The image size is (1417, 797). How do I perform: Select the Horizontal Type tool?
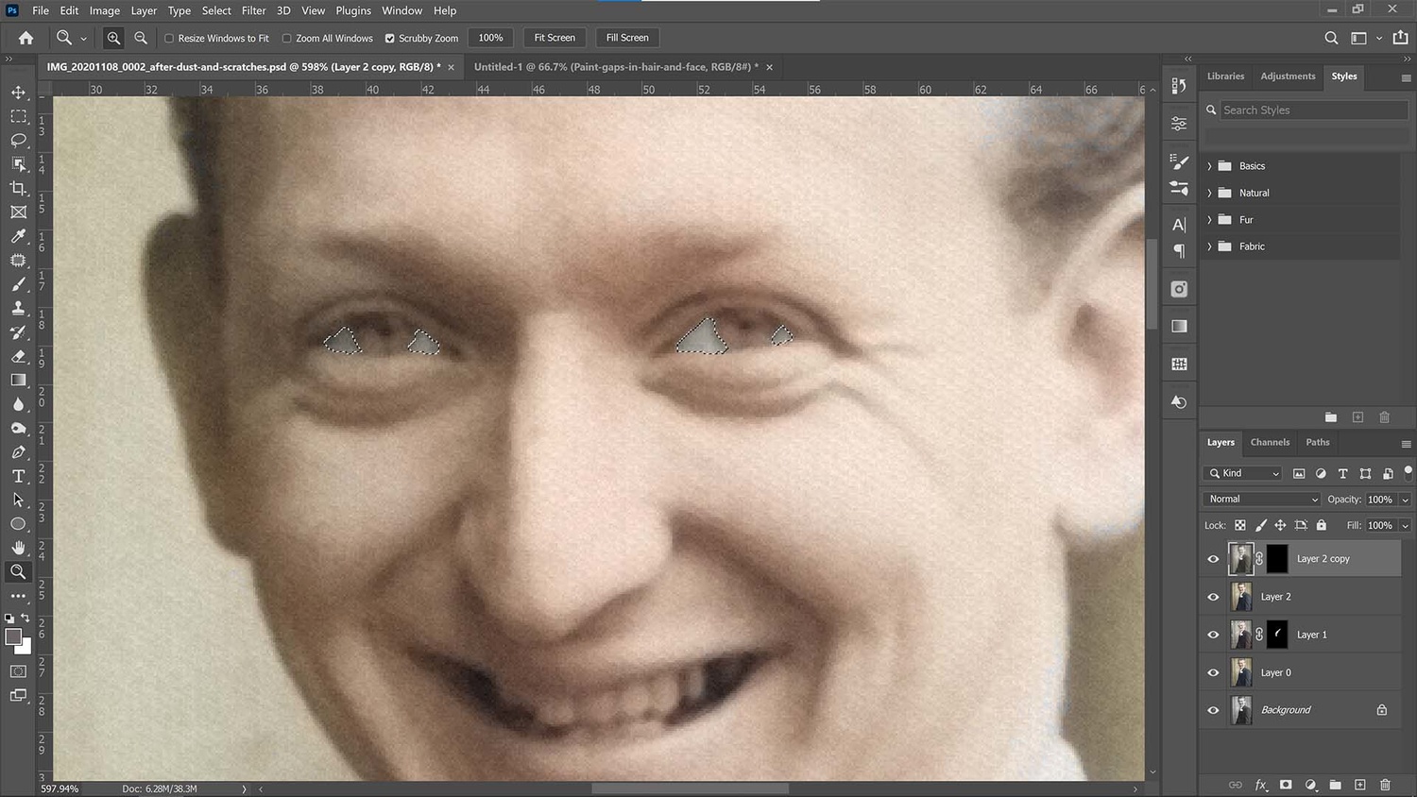[18, 476]
